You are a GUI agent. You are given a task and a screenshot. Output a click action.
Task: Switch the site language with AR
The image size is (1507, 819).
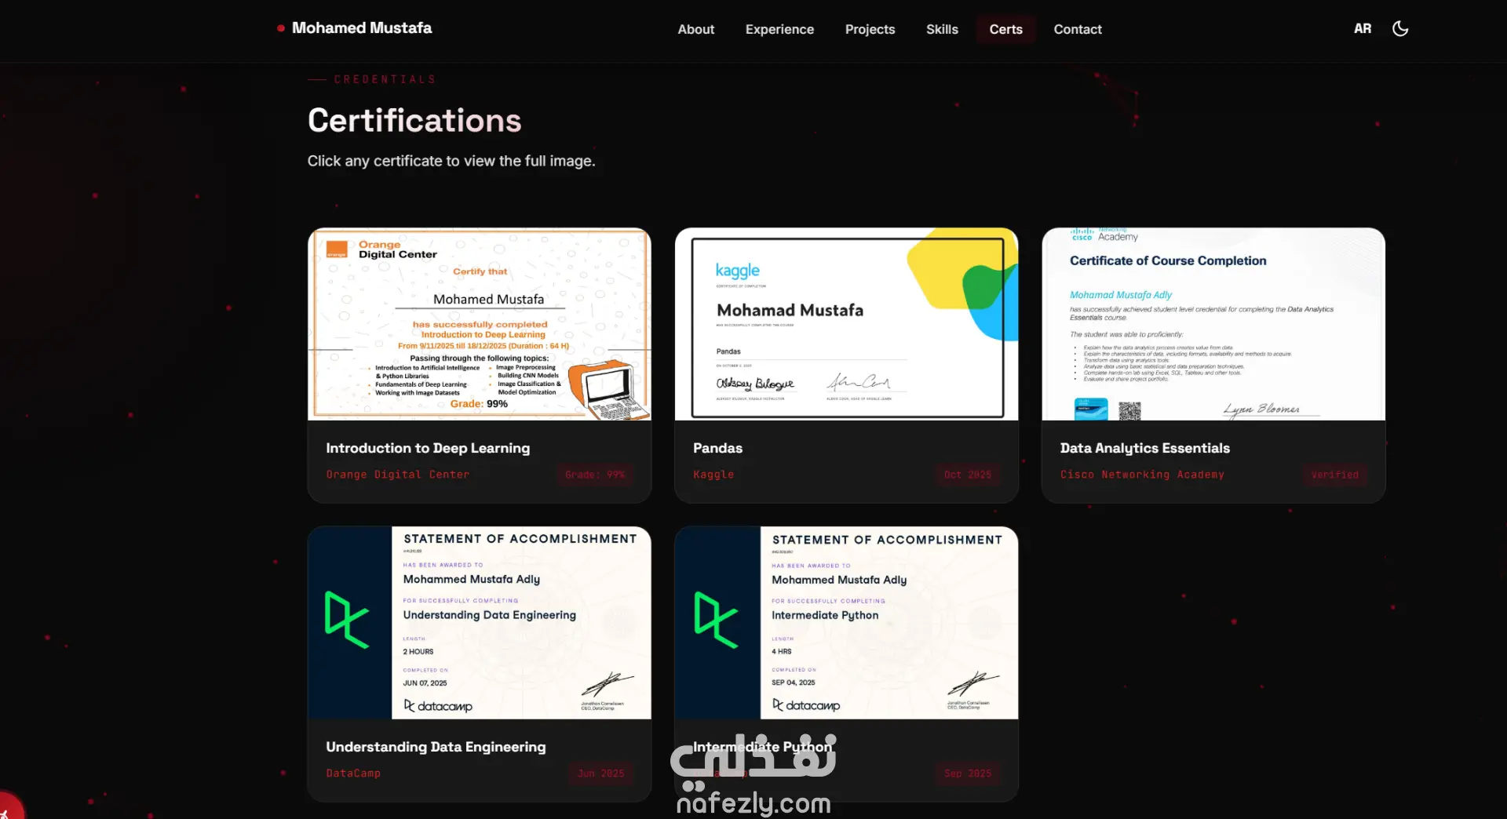1363,29
